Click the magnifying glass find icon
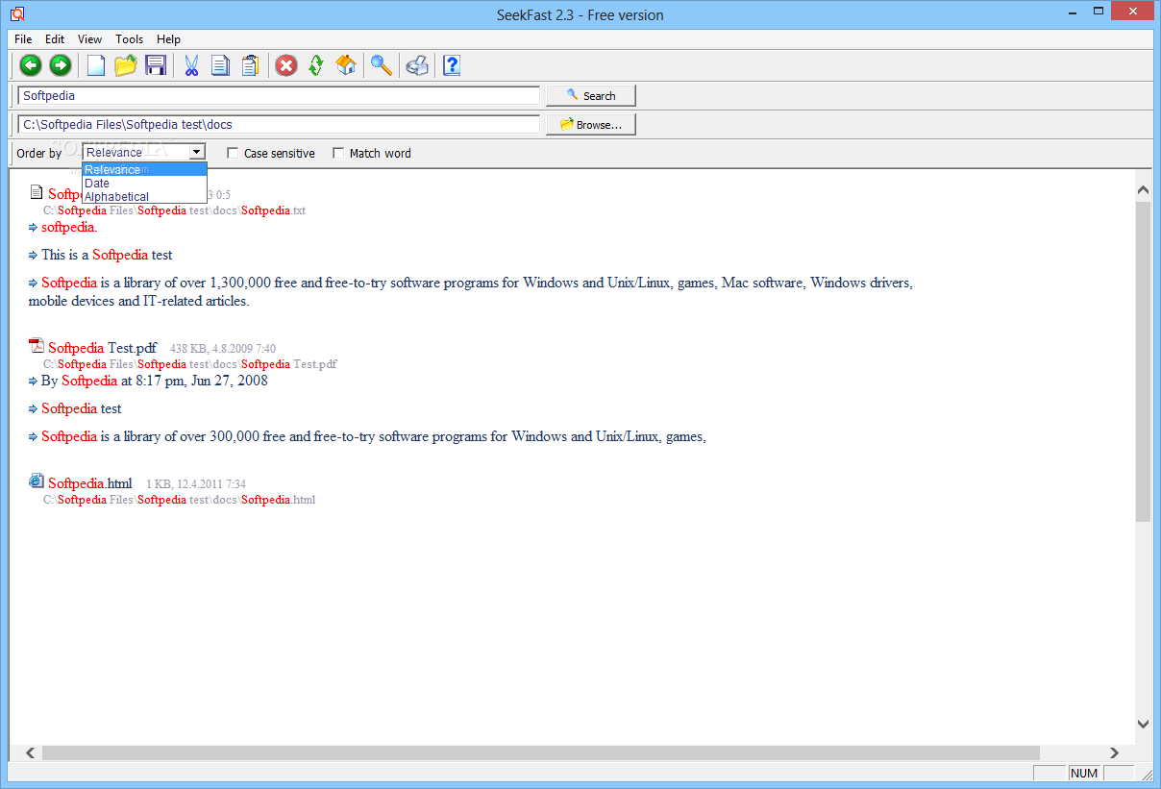The image size is (1161, 789). tap(382, 65)
